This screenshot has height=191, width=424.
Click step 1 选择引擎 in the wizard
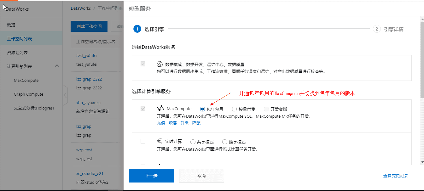(x=148, y=29)
